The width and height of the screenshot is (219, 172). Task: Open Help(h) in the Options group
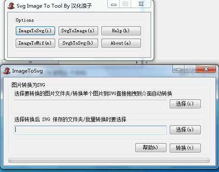[121, 31]
